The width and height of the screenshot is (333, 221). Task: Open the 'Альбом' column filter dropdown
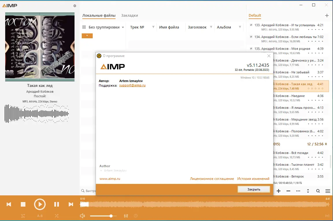point(240,27)
